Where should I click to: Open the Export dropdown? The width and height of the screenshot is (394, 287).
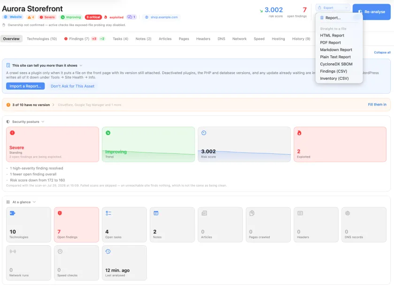click(x=333, y=8)
